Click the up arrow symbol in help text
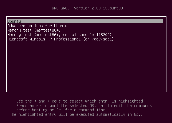Viewport: 172px width, 123px height. (x=35, y=101)
